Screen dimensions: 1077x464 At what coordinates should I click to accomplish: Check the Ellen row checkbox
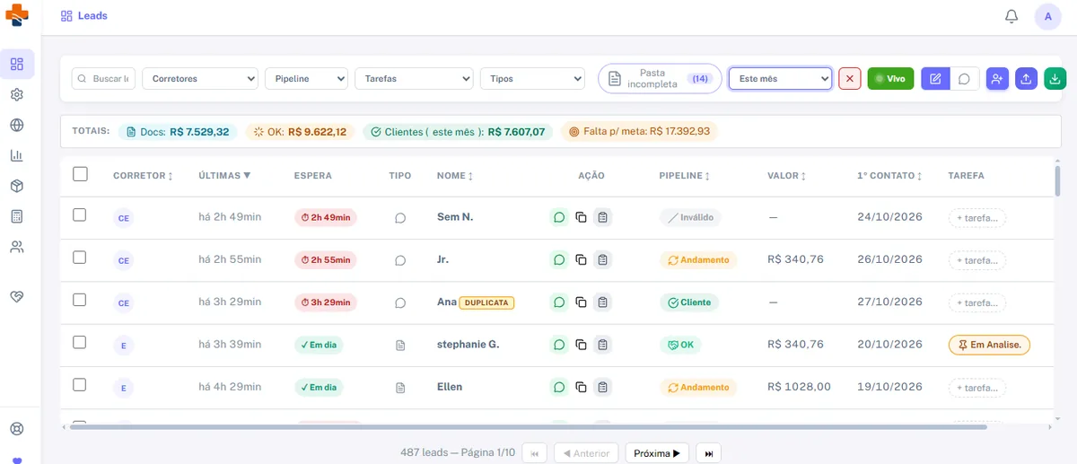[x=80, y=385]
